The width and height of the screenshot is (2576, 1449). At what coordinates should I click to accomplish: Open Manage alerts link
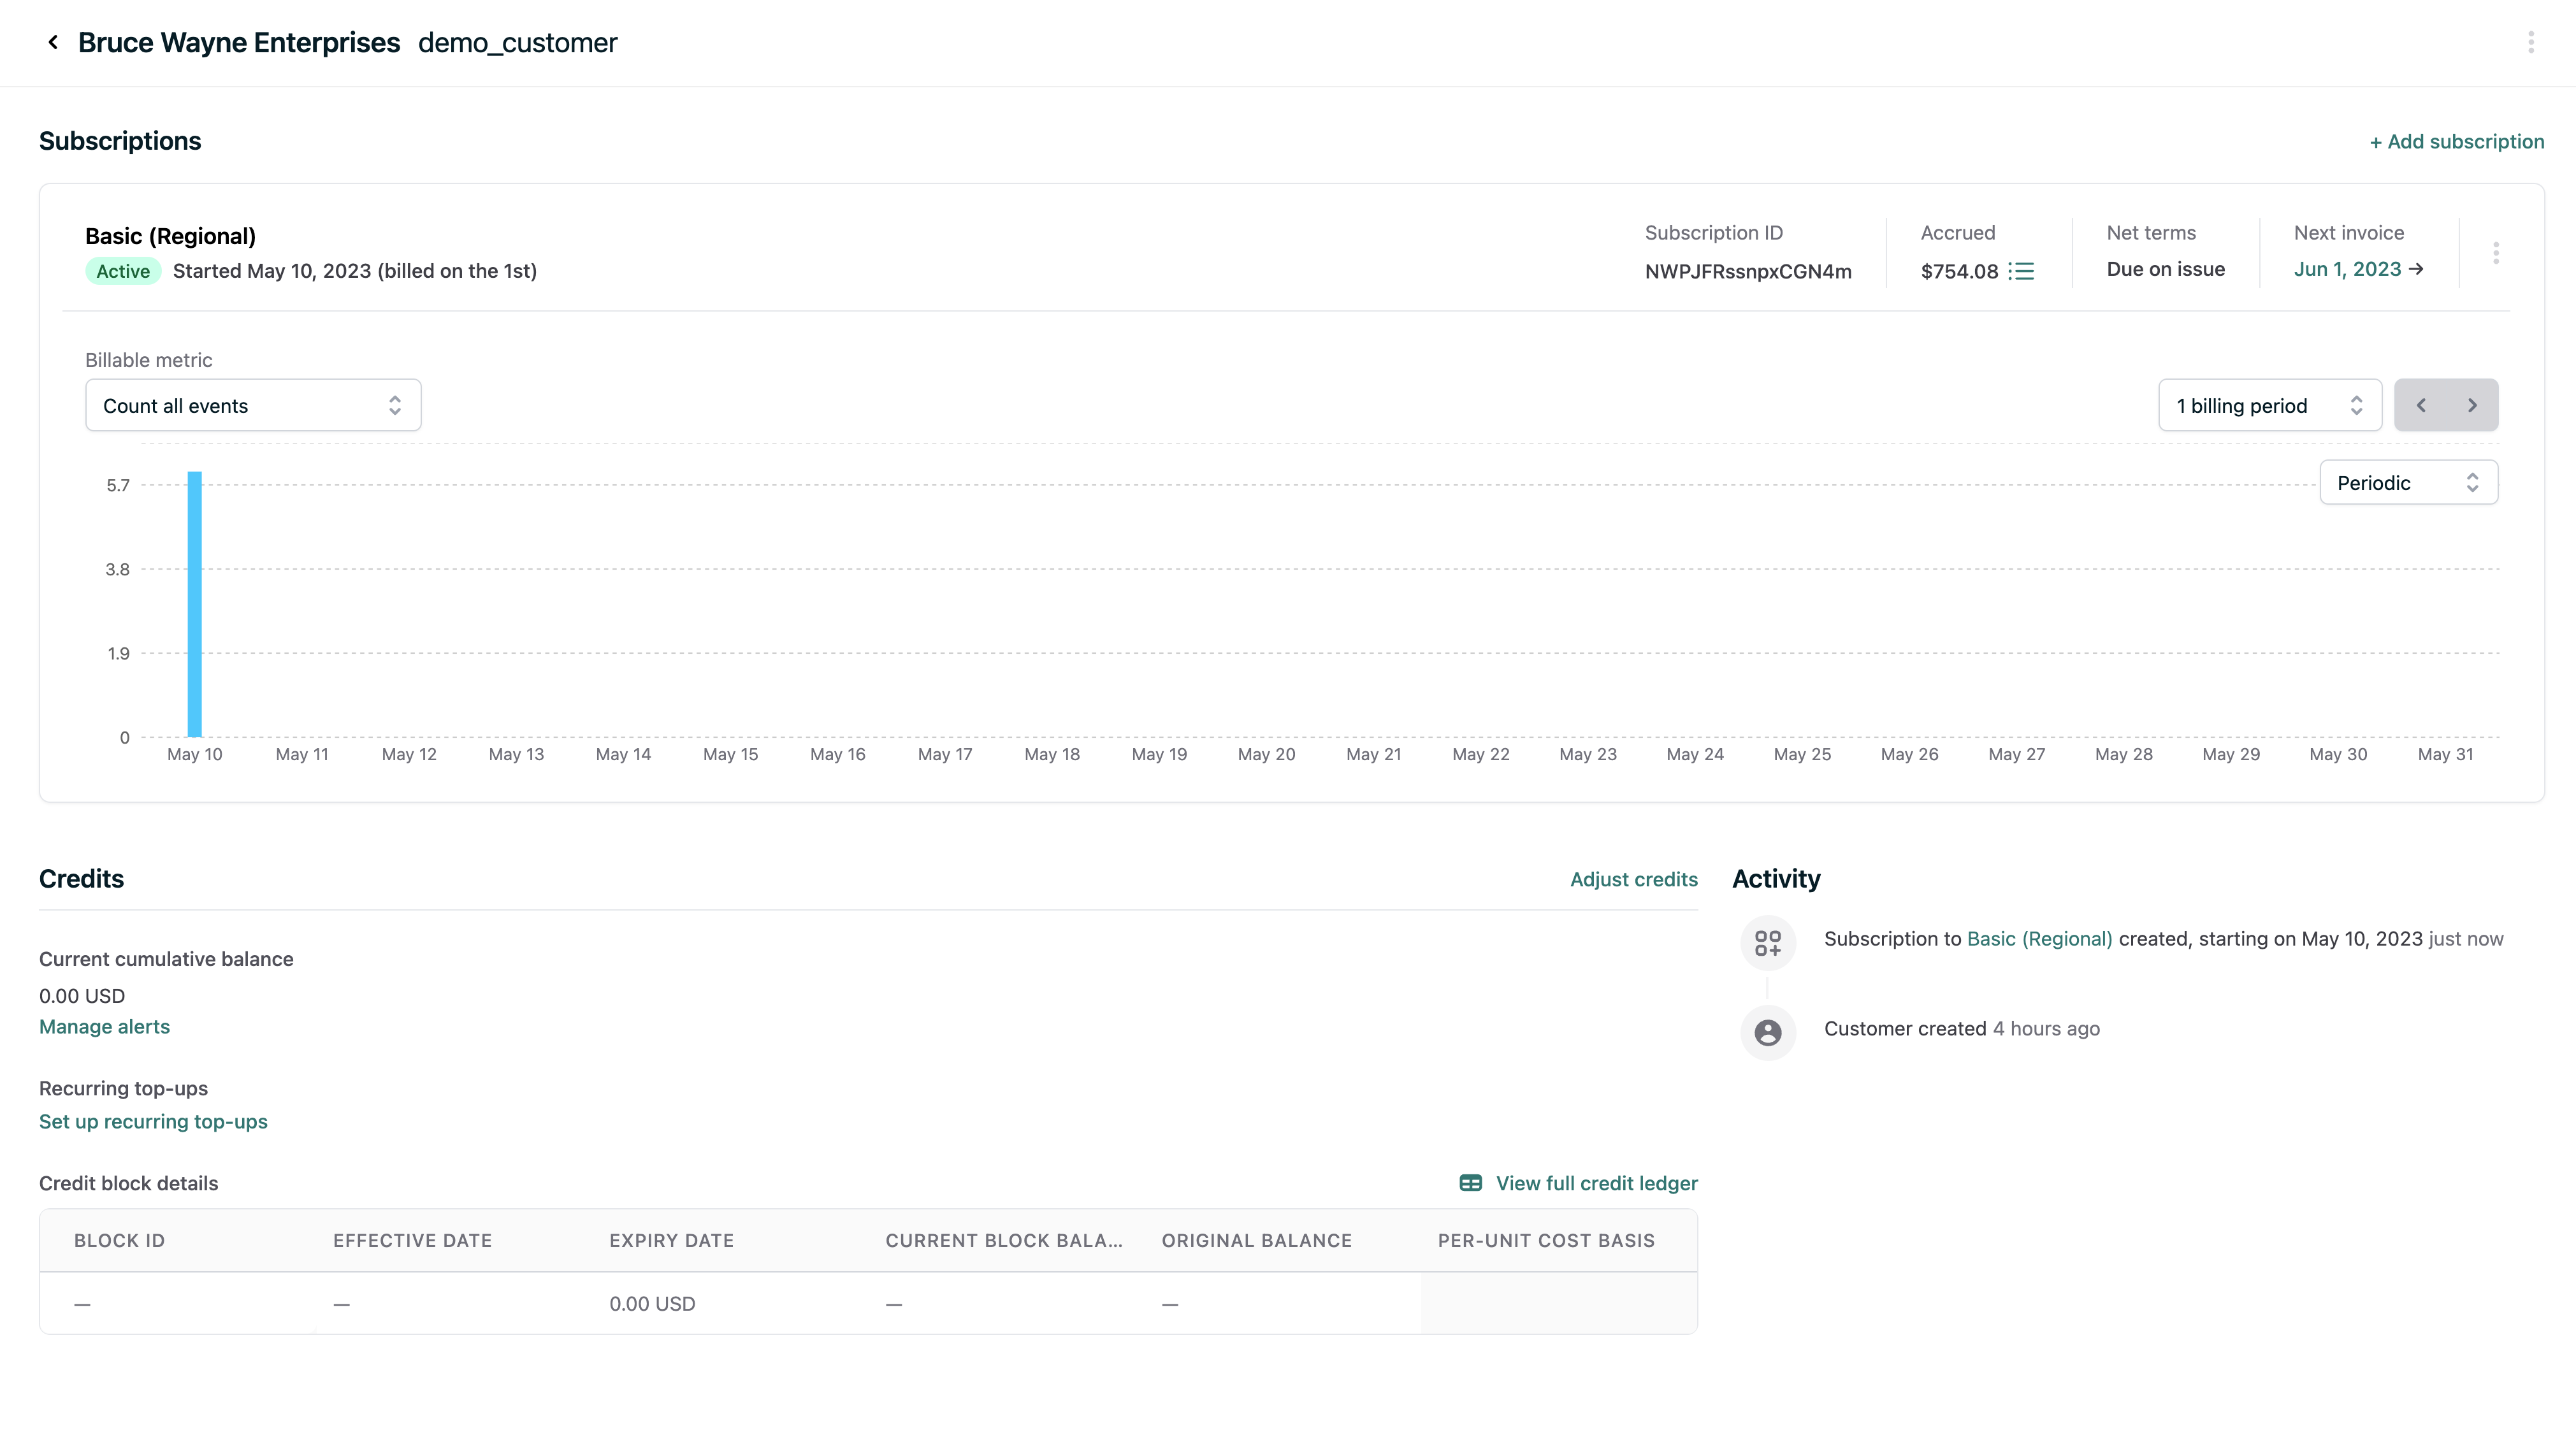tap(104, 1027)
